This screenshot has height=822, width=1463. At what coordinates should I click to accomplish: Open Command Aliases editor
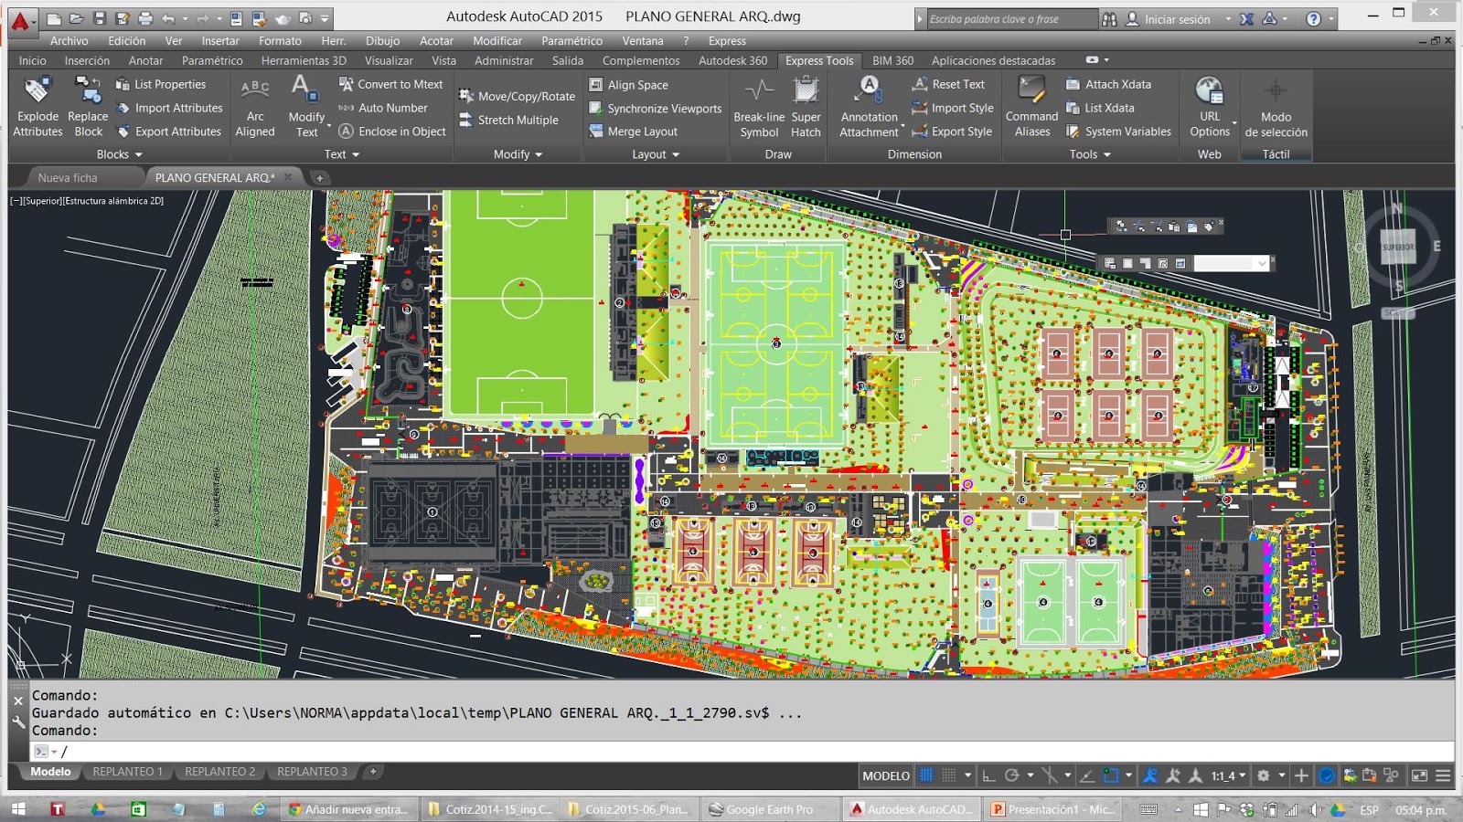1031,107
